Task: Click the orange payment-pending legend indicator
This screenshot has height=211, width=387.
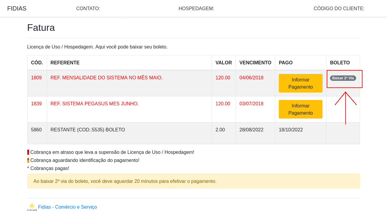Action: [28, 160]
